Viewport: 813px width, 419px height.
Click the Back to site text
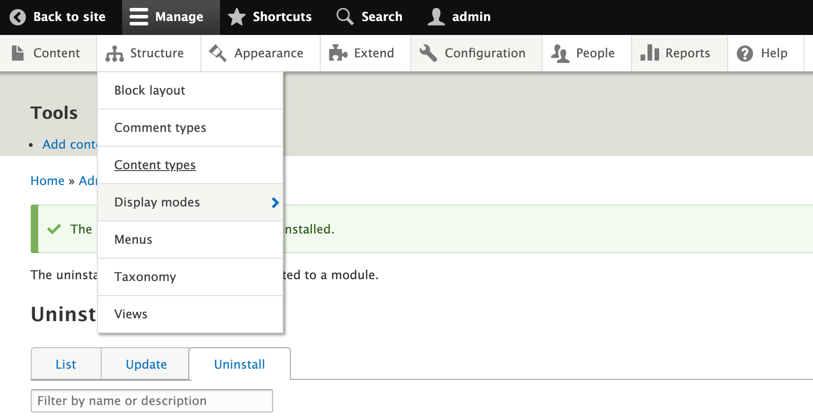click(69, 17)
